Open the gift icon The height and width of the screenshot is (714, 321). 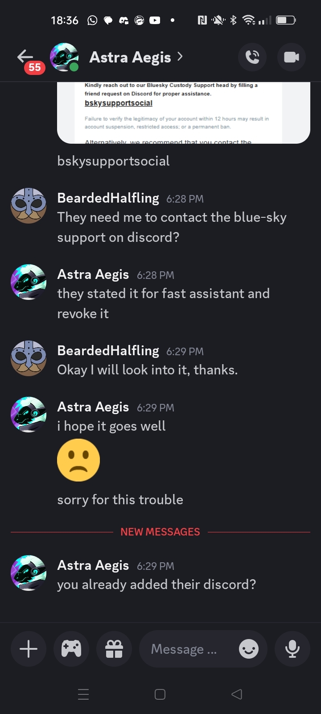pyautogui.click(x=114, y=648)
